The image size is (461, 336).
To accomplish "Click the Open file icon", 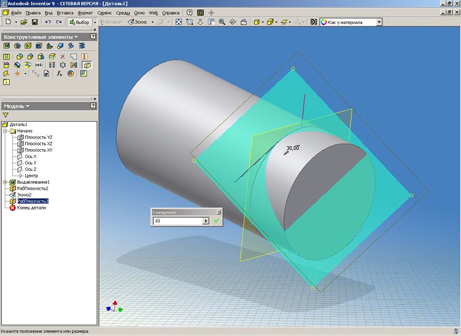I will pos(24,22).
